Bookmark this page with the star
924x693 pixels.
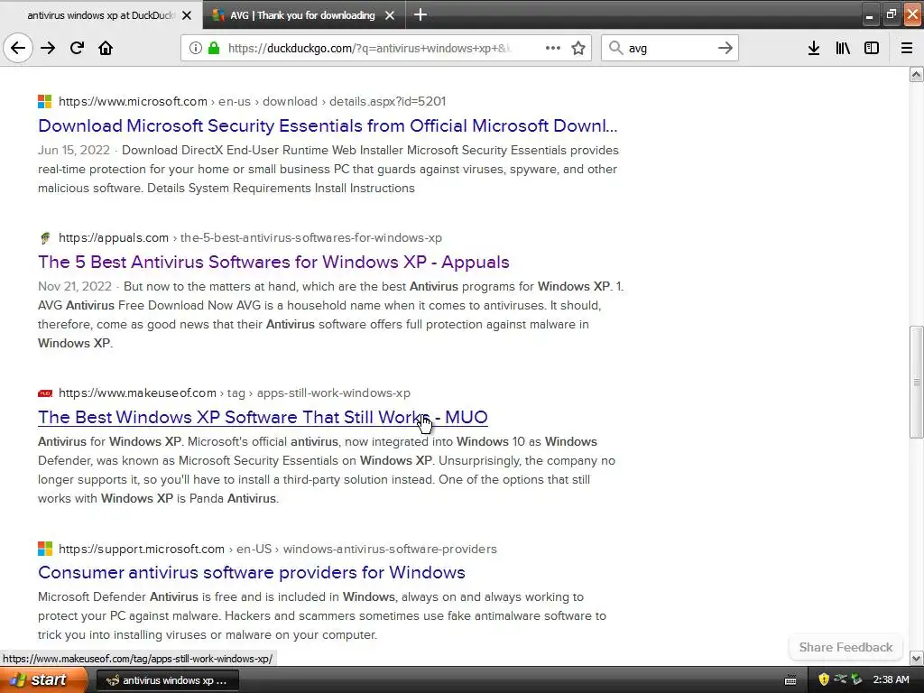click(x=578, y=48)
